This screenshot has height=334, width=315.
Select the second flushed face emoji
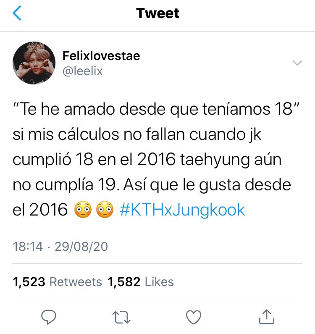[x=105, y=209]
